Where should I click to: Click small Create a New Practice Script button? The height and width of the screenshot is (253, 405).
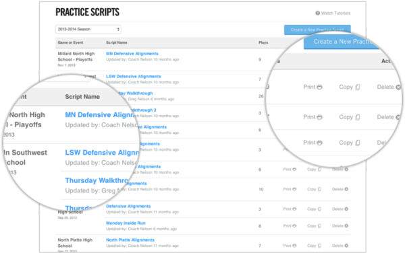point(317,30)
